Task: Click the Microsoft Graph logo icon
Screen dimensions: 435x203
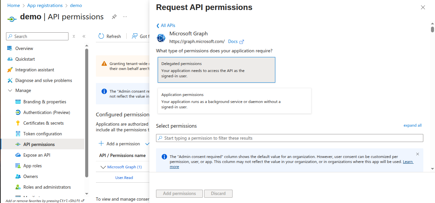Action: (161, 38)
